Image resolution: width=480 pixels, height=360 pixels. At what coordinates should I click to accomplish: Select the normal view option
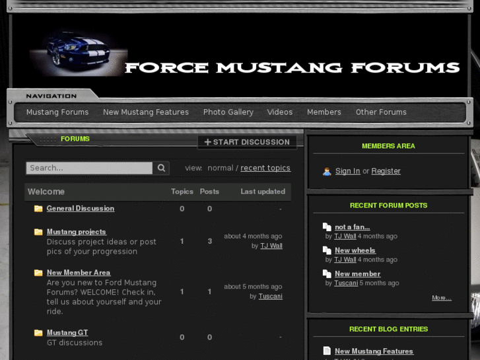tap(221, 168)
